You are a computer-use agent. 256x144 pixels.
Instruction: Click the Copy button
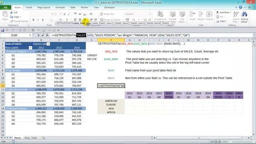coord(15,17)
